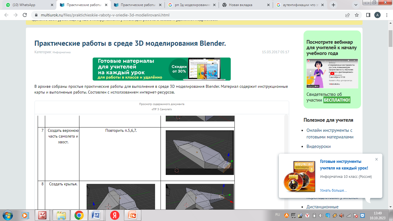Share this page via share icon
393x221 pixels.
[348, 15]
